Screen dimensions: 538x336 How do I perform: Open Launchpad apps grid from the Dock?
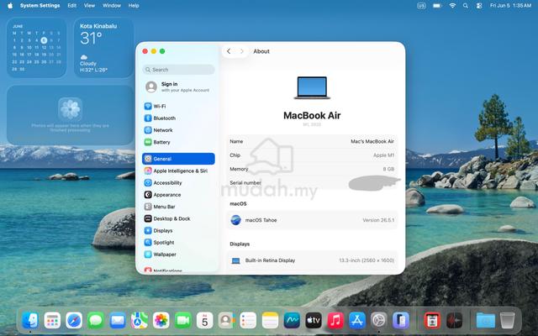[x=52, y=321]
